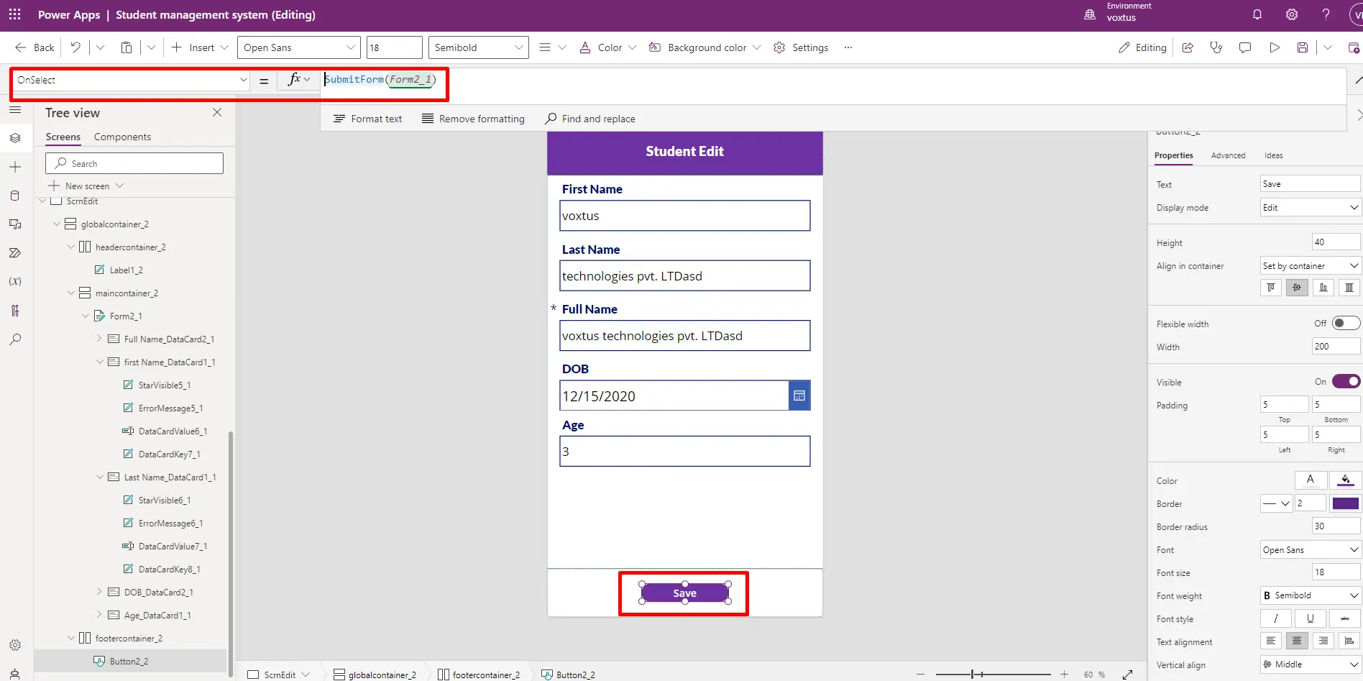The image size is (1363, 681).
Task: Open the search icon in left rail
Action: (x=15, y=339)
